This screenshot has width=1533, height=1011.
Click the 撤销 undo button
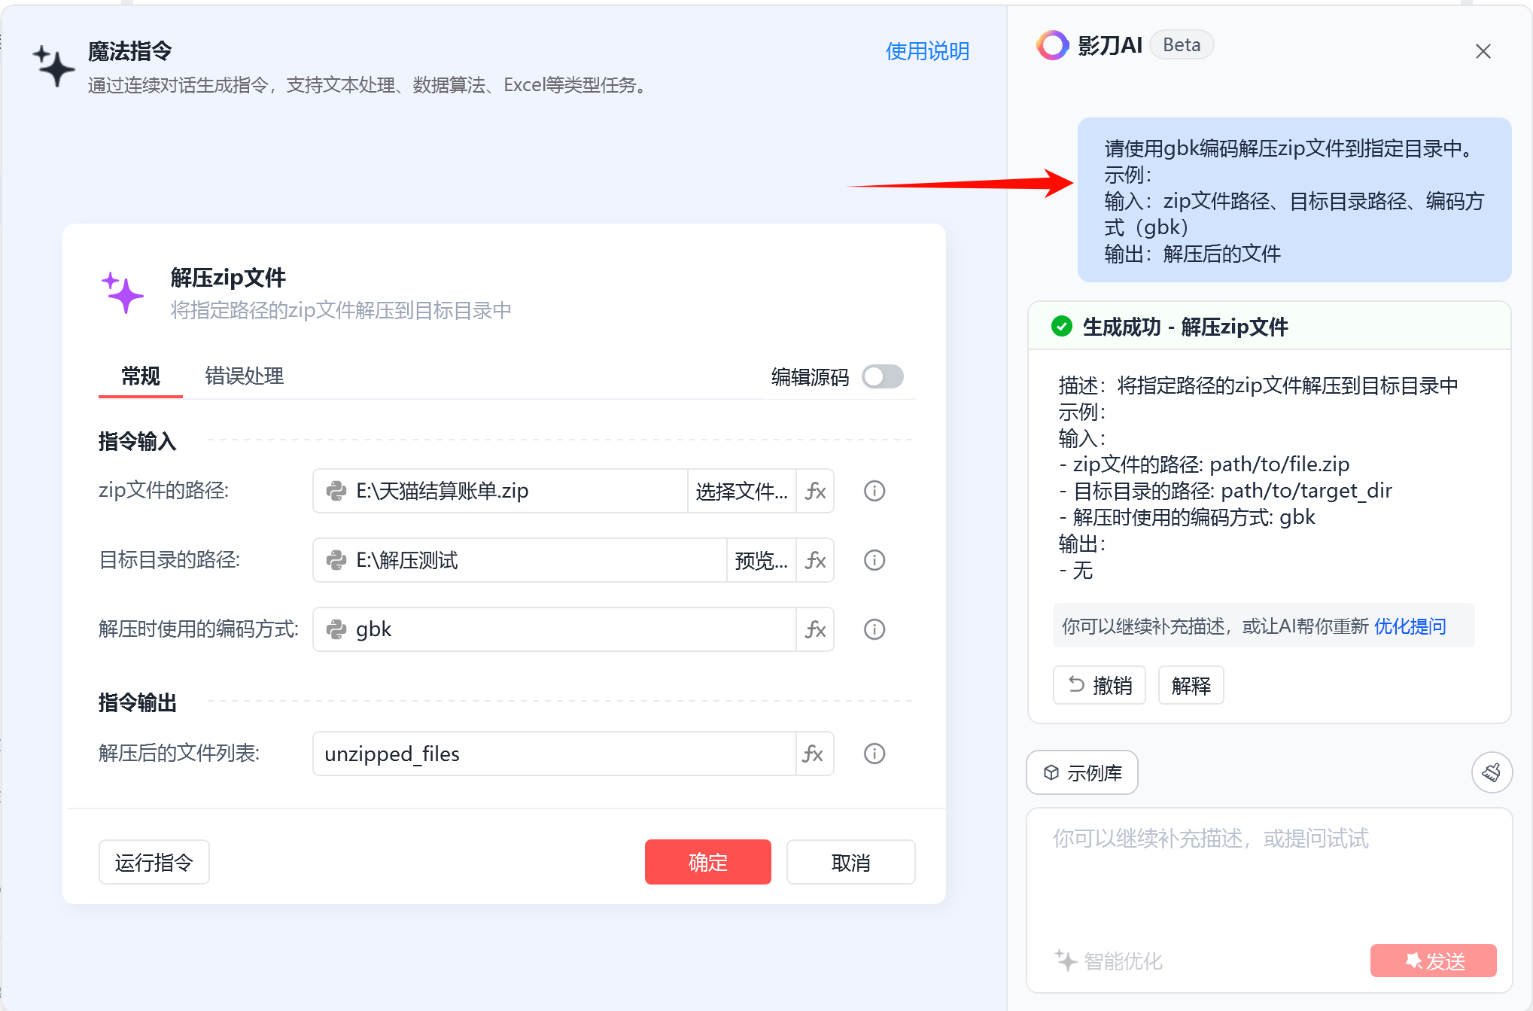1100,686
